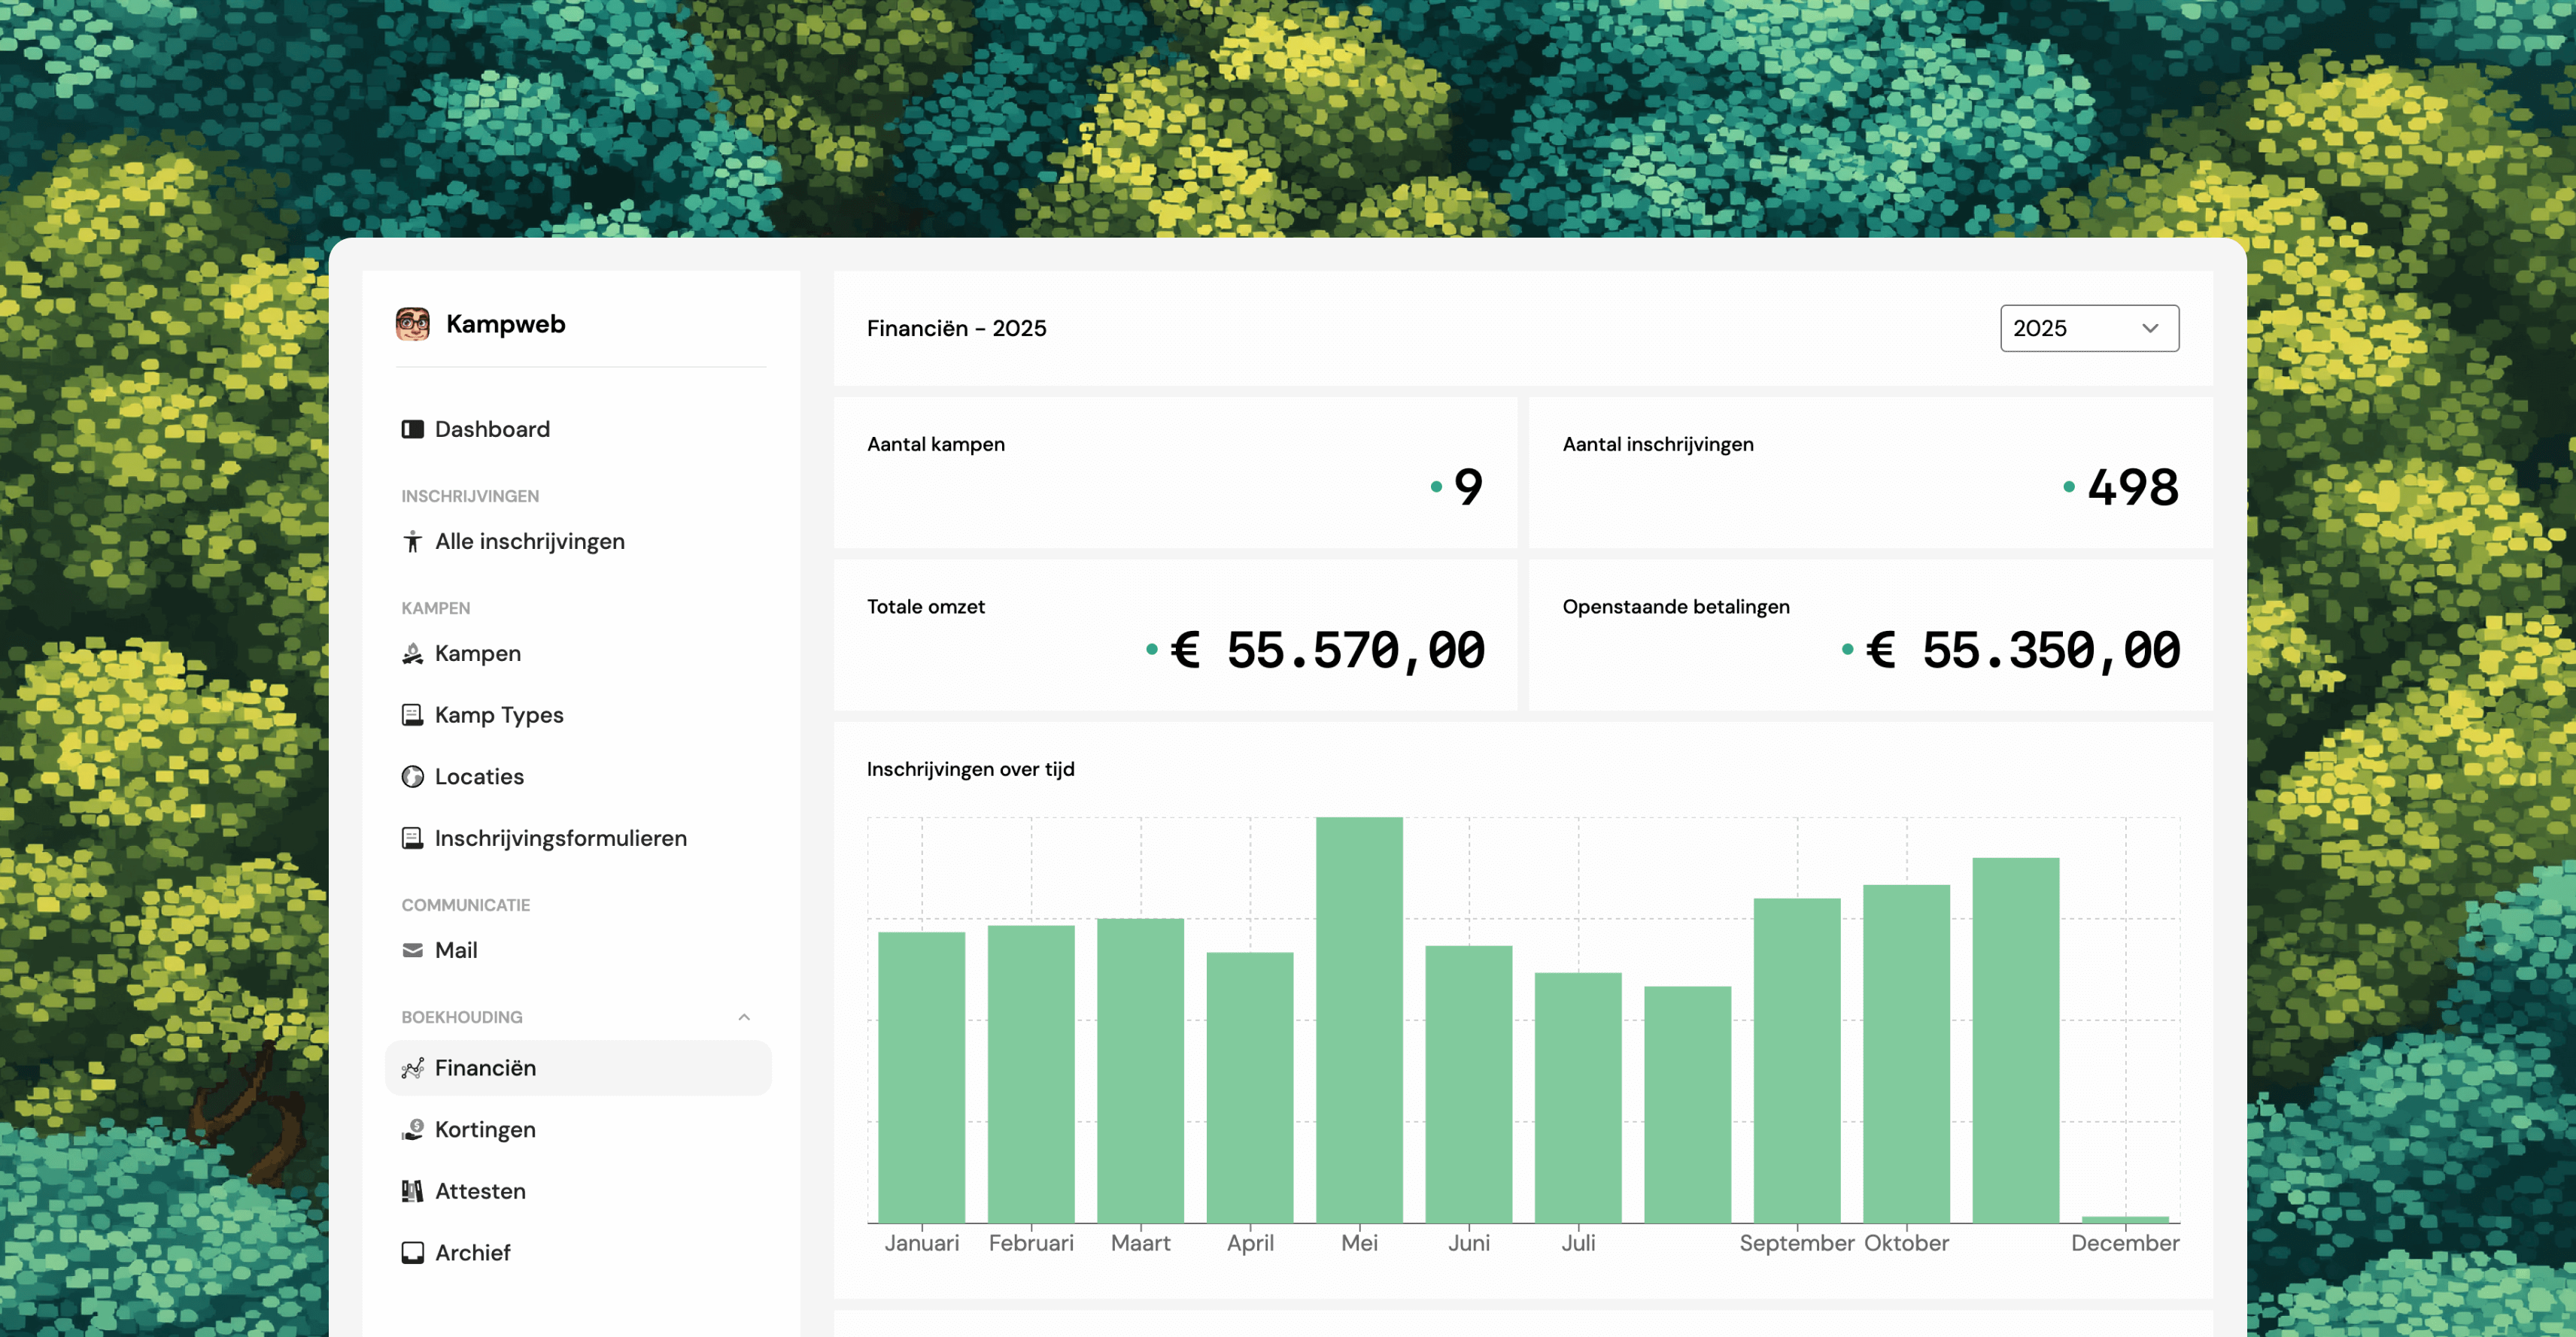
Task: Click the Kortingen coin-hand icon
Action: 412,1129
